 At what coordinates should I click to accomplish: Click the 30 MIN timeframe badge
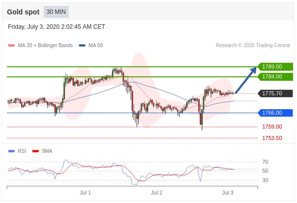(x=56, y=12)
